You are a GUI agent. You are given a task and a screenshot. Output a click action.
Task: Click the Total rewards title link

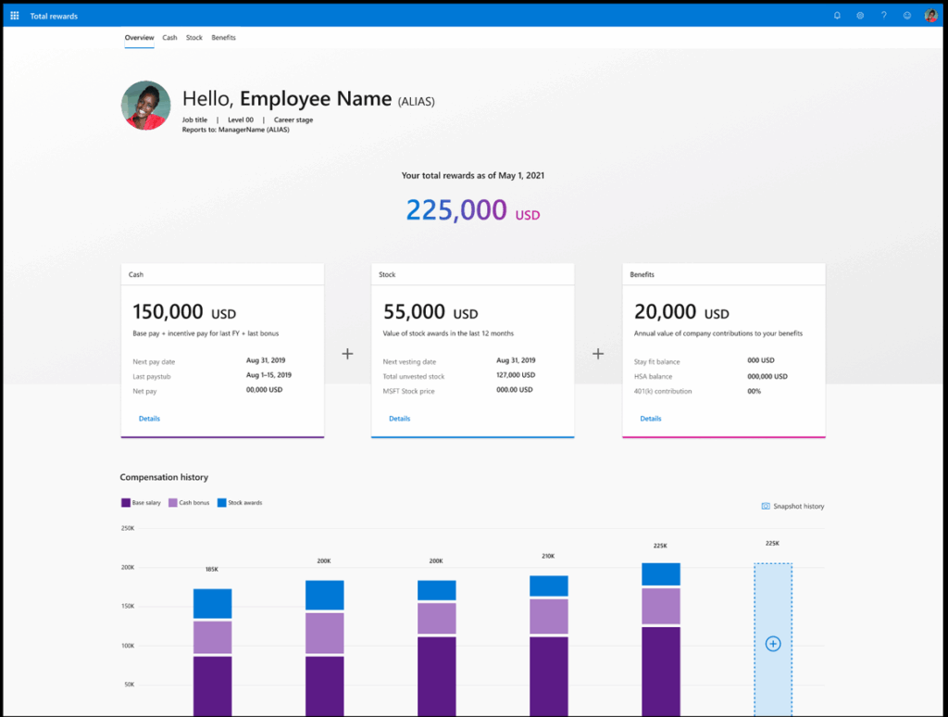tap(53, 15)
